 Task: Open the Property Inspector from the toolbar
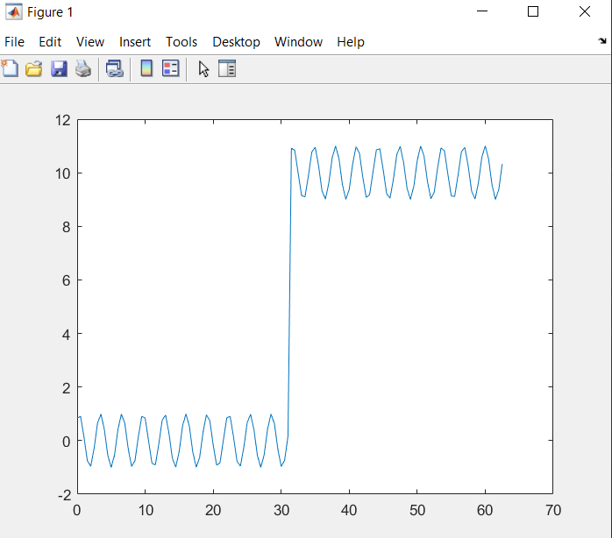click(x=227, y=68)
